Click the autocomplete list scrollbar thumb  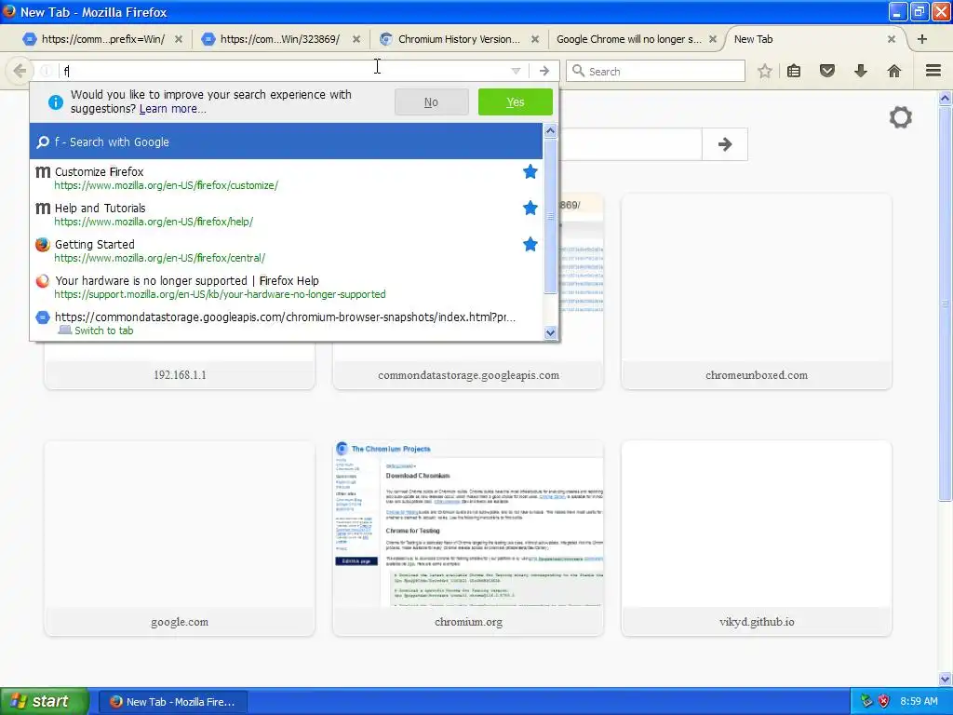(x=551, y=216)
